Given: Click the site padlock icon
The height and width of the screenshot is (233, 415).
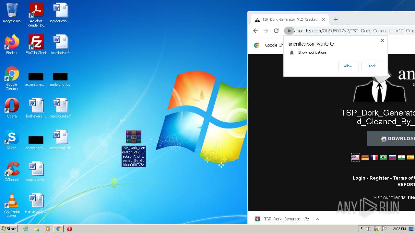Looking at the screenshot, I should coord(289,31).
